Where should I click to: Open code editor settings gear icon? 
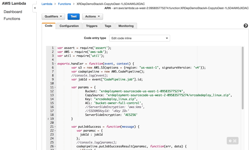[230, 141]
